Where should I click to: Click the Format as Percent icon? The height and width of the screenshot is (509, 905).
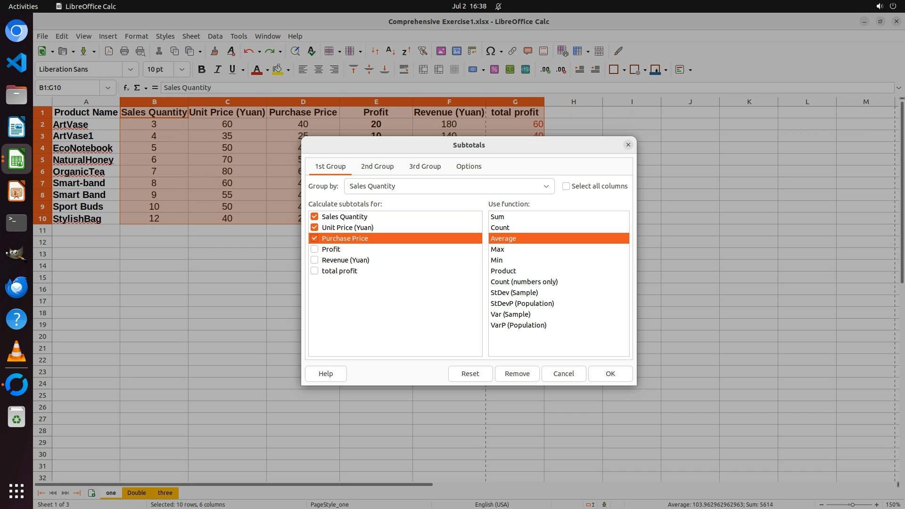coord(494,70)
